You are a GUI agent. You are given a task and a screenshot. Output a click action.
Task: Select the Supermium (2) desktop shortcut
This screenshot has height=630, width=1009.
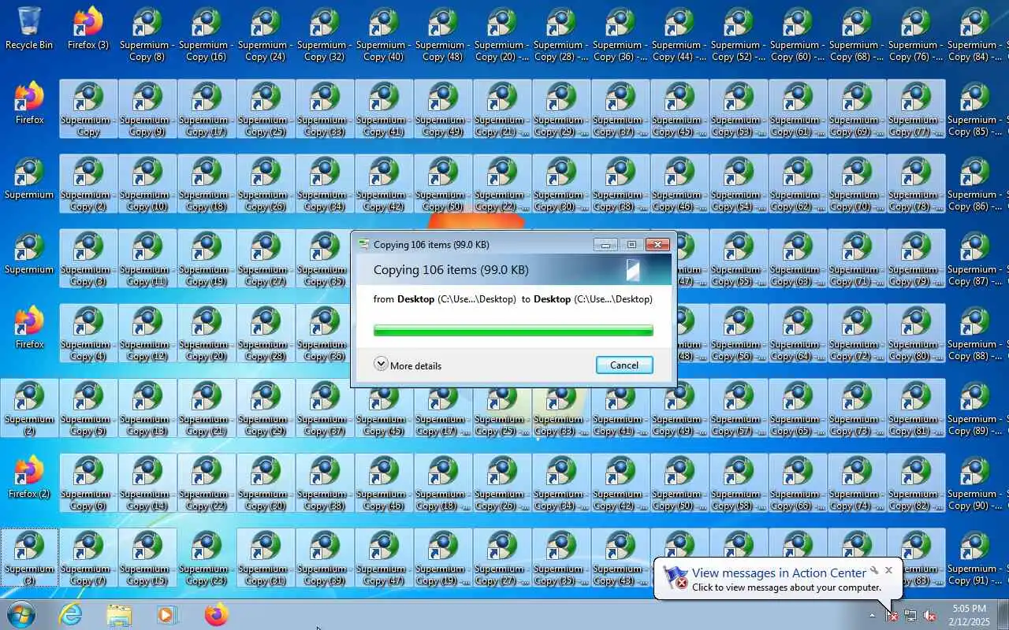click(x=29, y=408)
